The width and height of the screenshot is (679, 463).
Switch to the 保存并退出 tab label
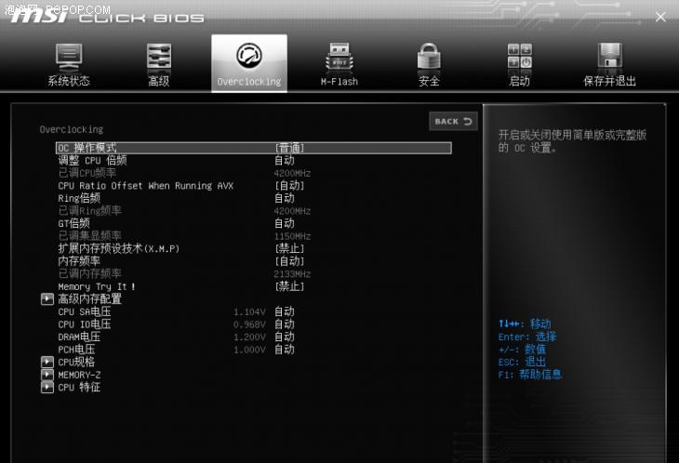point(610,81)
